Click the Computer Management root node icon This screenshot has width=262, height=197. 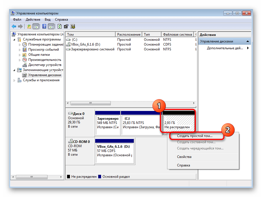point(14,34)
